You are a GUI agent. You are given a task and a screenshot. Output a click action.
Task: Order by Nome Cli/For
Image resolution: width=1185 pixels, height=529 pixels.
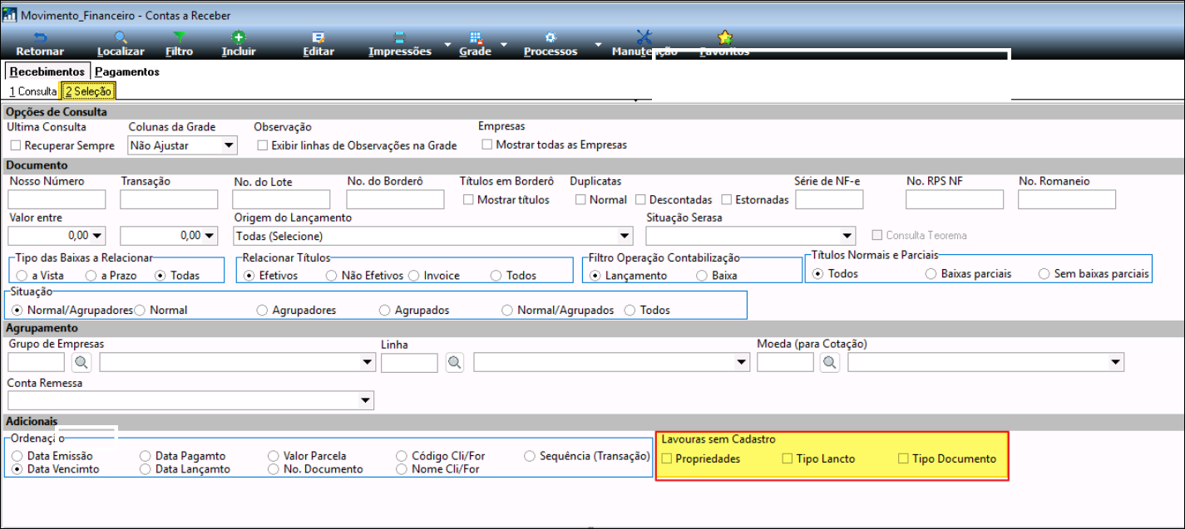pyautogui.click(x=402, y=469)
